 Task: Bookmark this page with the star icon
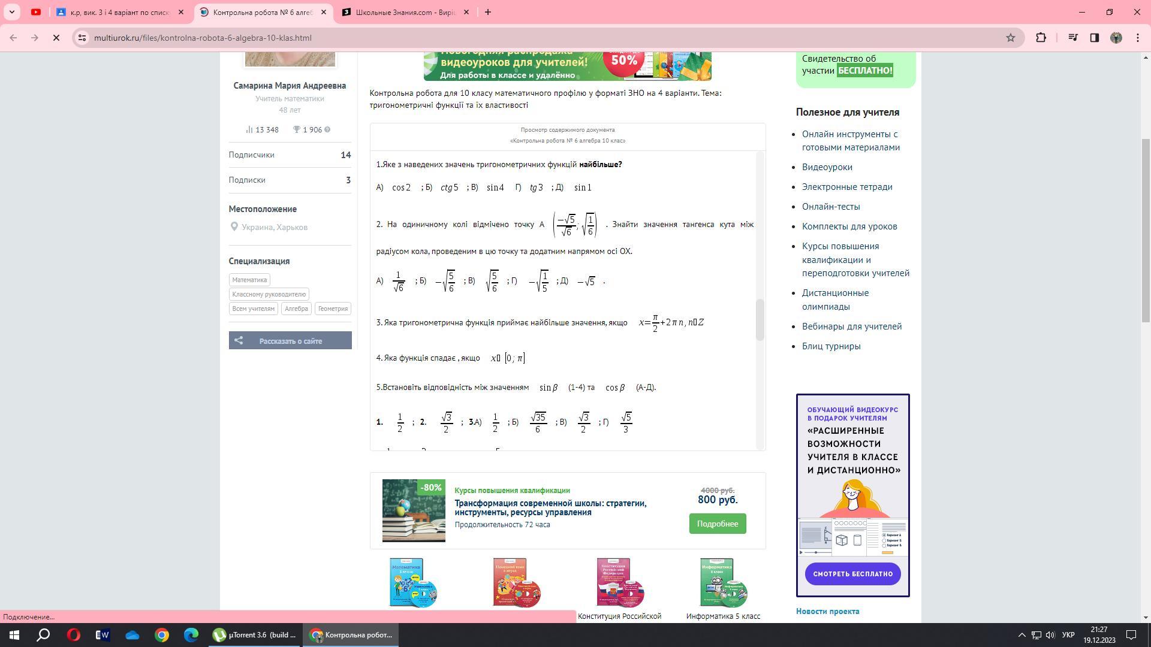point(1011,38)
